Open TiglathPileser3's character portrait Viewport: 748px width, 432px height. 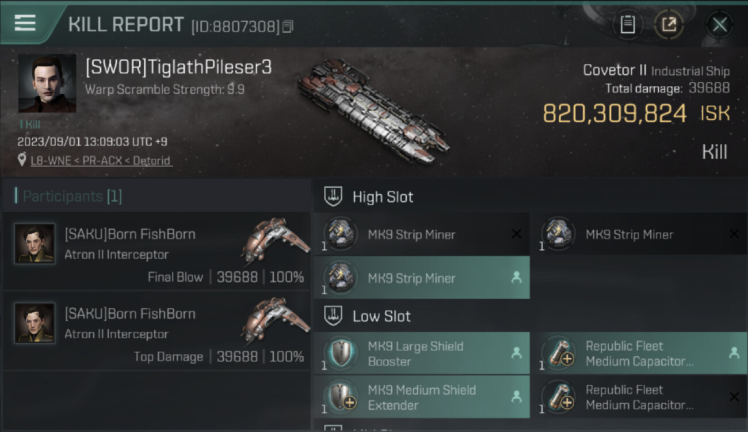point(47,84)
